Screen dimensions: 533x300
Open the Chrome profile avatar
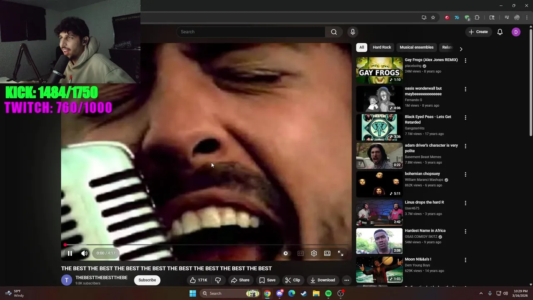click(x=517, y=17)
